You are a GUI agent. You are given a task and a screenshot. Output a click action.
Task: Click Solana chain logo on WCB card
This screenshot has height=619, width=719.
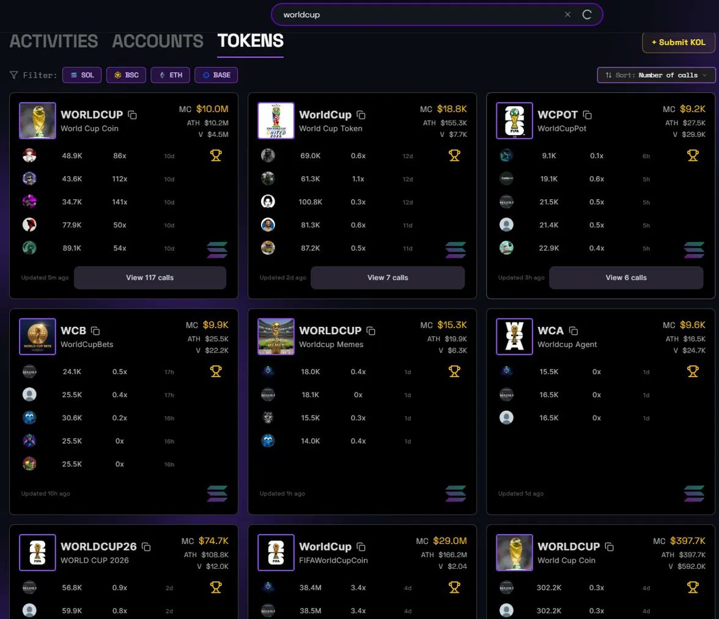pos(217,494)
